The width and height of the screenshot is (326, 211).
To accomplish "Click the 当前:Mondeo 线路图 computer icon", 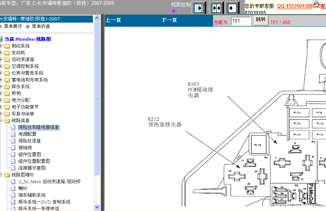I will click(1, 39).
